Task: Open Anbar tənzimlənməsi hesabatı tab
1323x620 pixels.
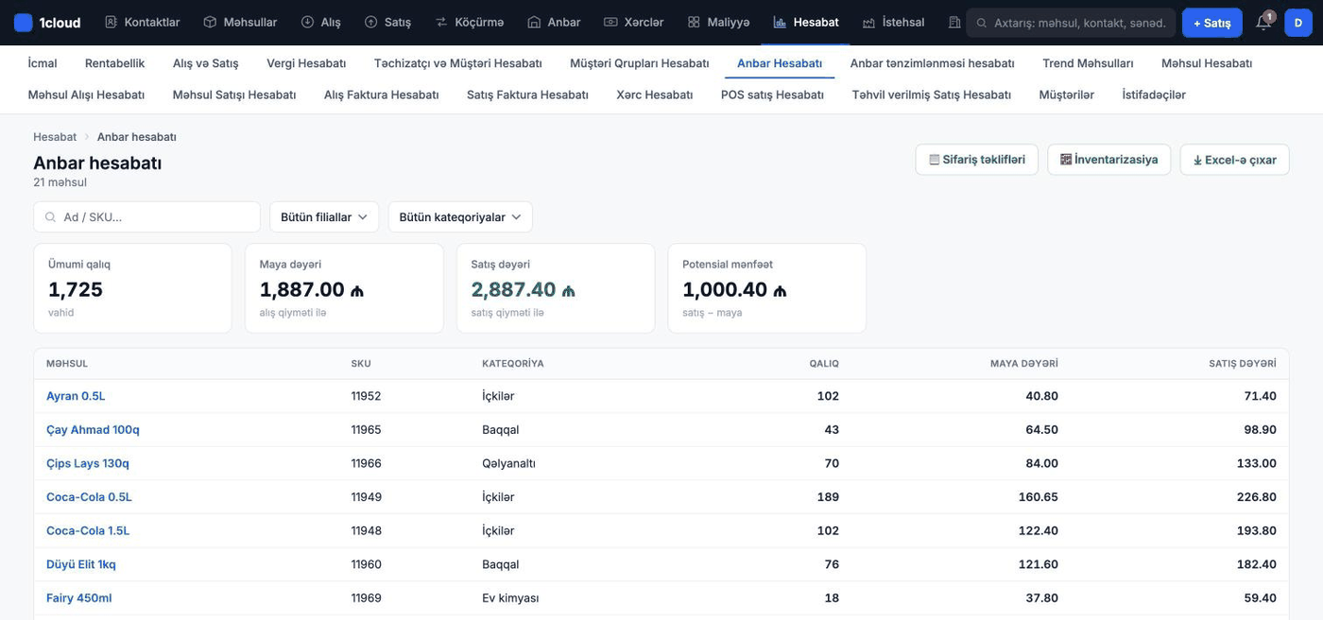Action: coord(932,63)
